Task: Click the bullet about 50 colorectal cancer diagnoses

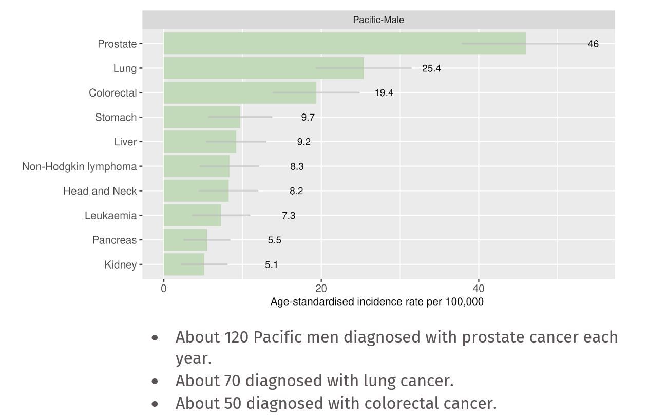Action: click(x=336, y=403)
